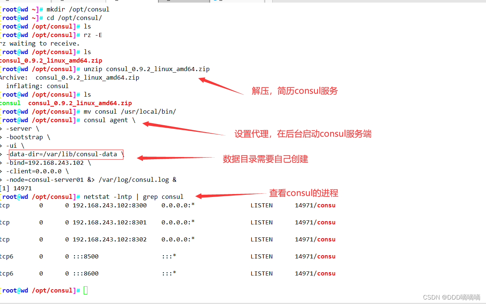
Task: Click 'tcp6' in the 8500 port row
Action: tap(7, 256)
